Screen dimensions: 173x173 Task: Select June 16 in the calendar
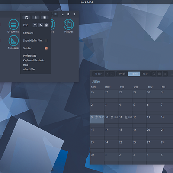(97, 131)
